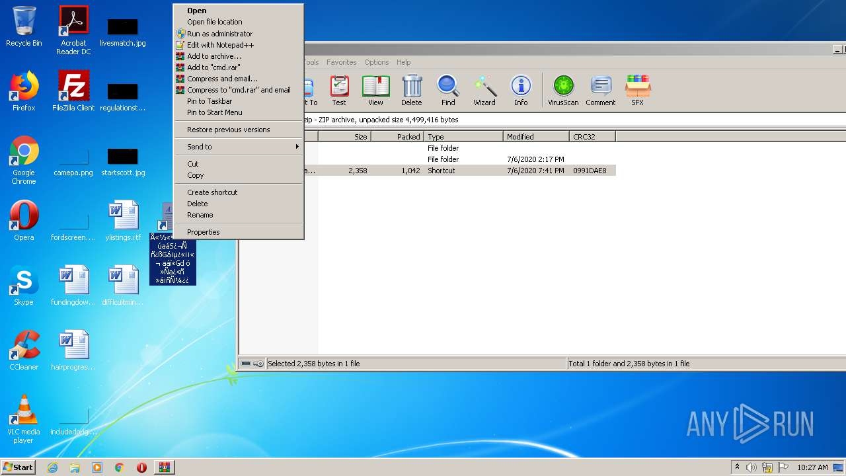
Task: Click the Test toolbar icon in WinRAR
Action: click(339, 91)
